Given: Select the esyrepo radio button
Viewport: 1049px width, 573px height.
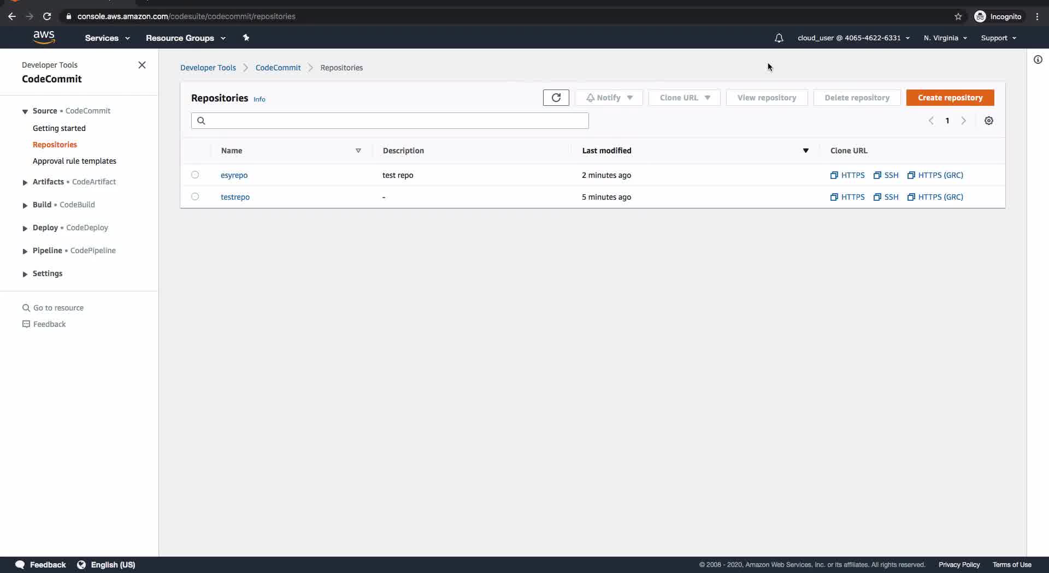Looking at the screenshot, I should (195, 175).
